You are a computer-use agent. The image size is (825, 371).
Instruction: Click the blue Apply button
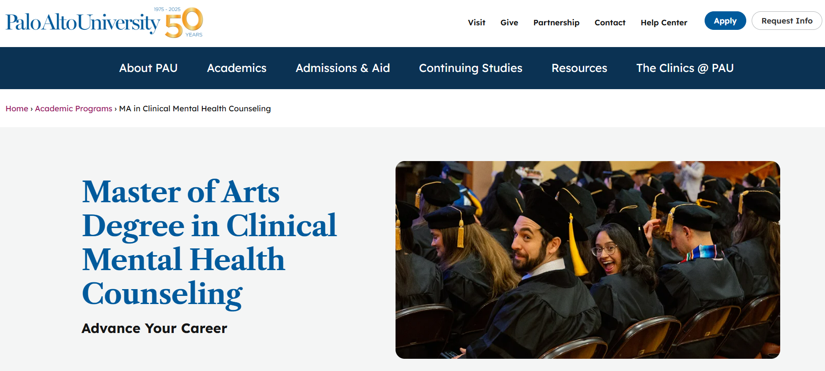pyautogui.click(x=725, y=21)
